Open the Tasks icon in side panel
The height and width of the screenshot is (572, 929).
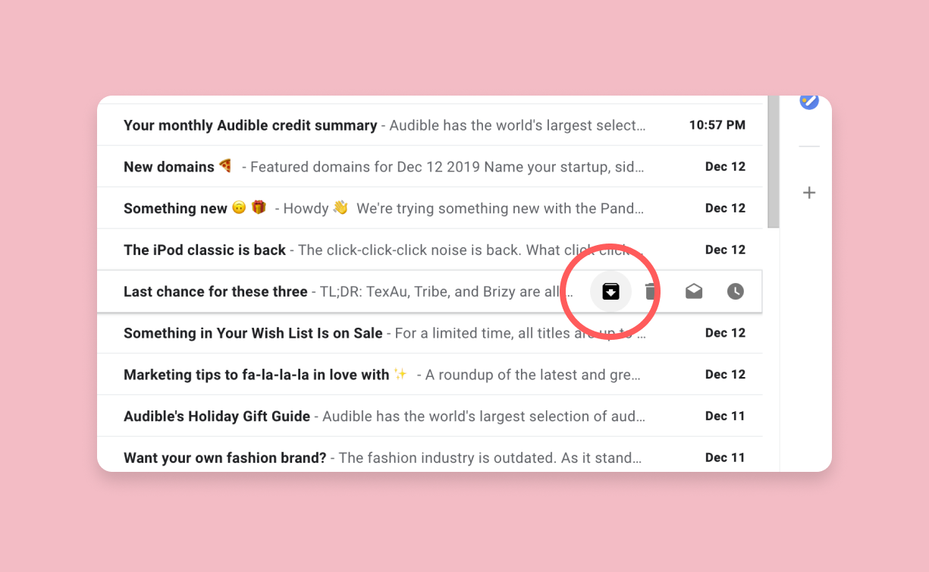(x=809, y=101)
